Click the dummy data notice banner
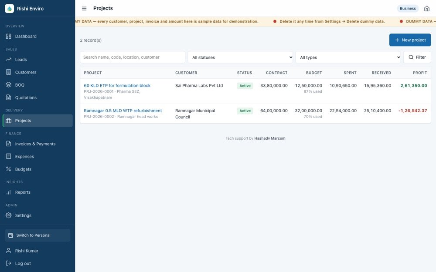The width and height of the screenshot is (436, 272). tap(255, 21)
